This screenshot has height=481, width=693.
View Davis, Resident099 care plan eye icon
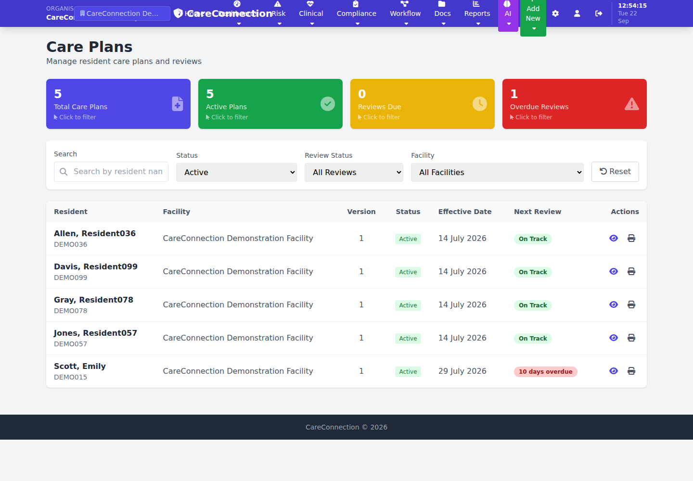[x=614, y=271]
